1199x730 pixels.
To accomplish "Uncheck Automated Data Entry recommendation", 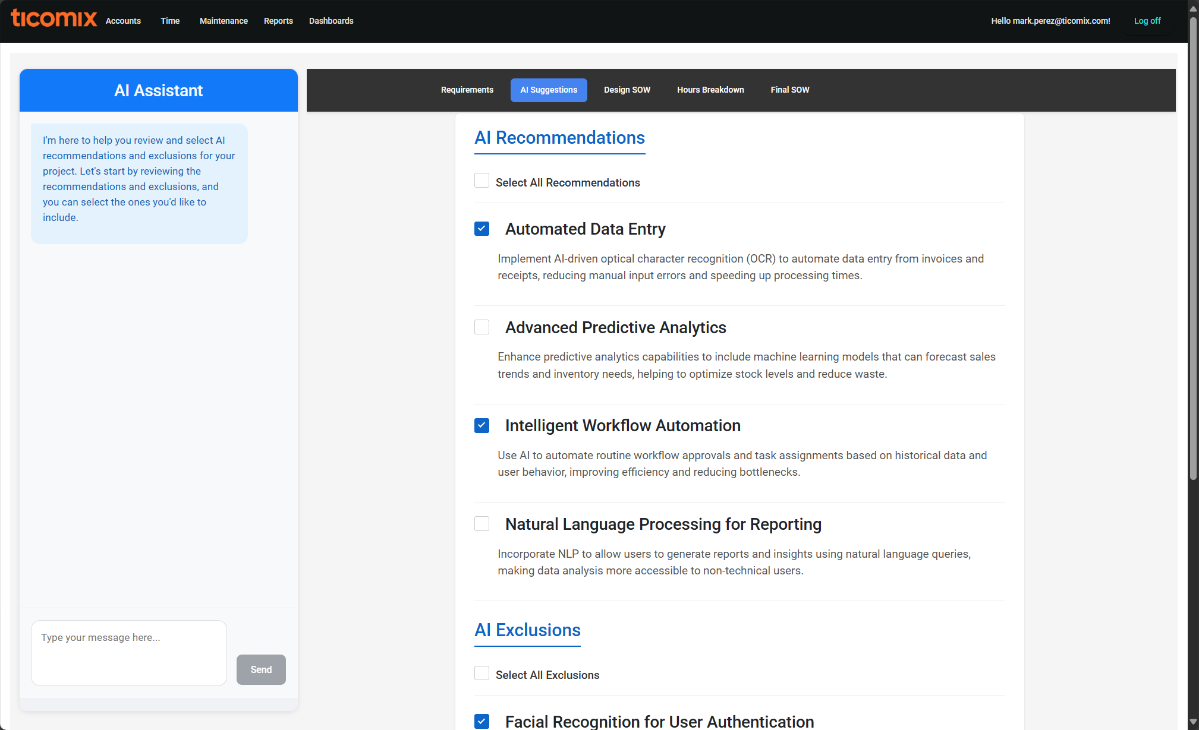I will point(482,229).
